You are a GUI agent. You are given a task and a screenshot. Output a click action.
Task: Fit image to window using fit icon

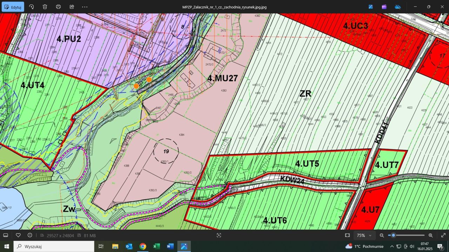pyautogui.click(x=347, y=236)
